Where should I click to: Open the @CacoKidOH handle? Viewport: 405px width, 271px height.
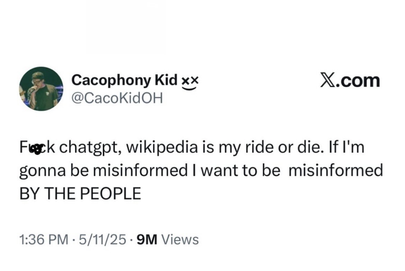117,98
